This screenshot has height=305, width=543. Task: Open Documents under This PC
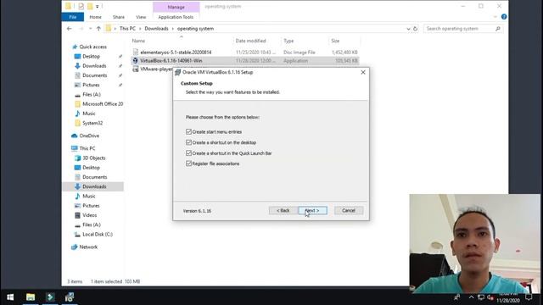[94, 177]
